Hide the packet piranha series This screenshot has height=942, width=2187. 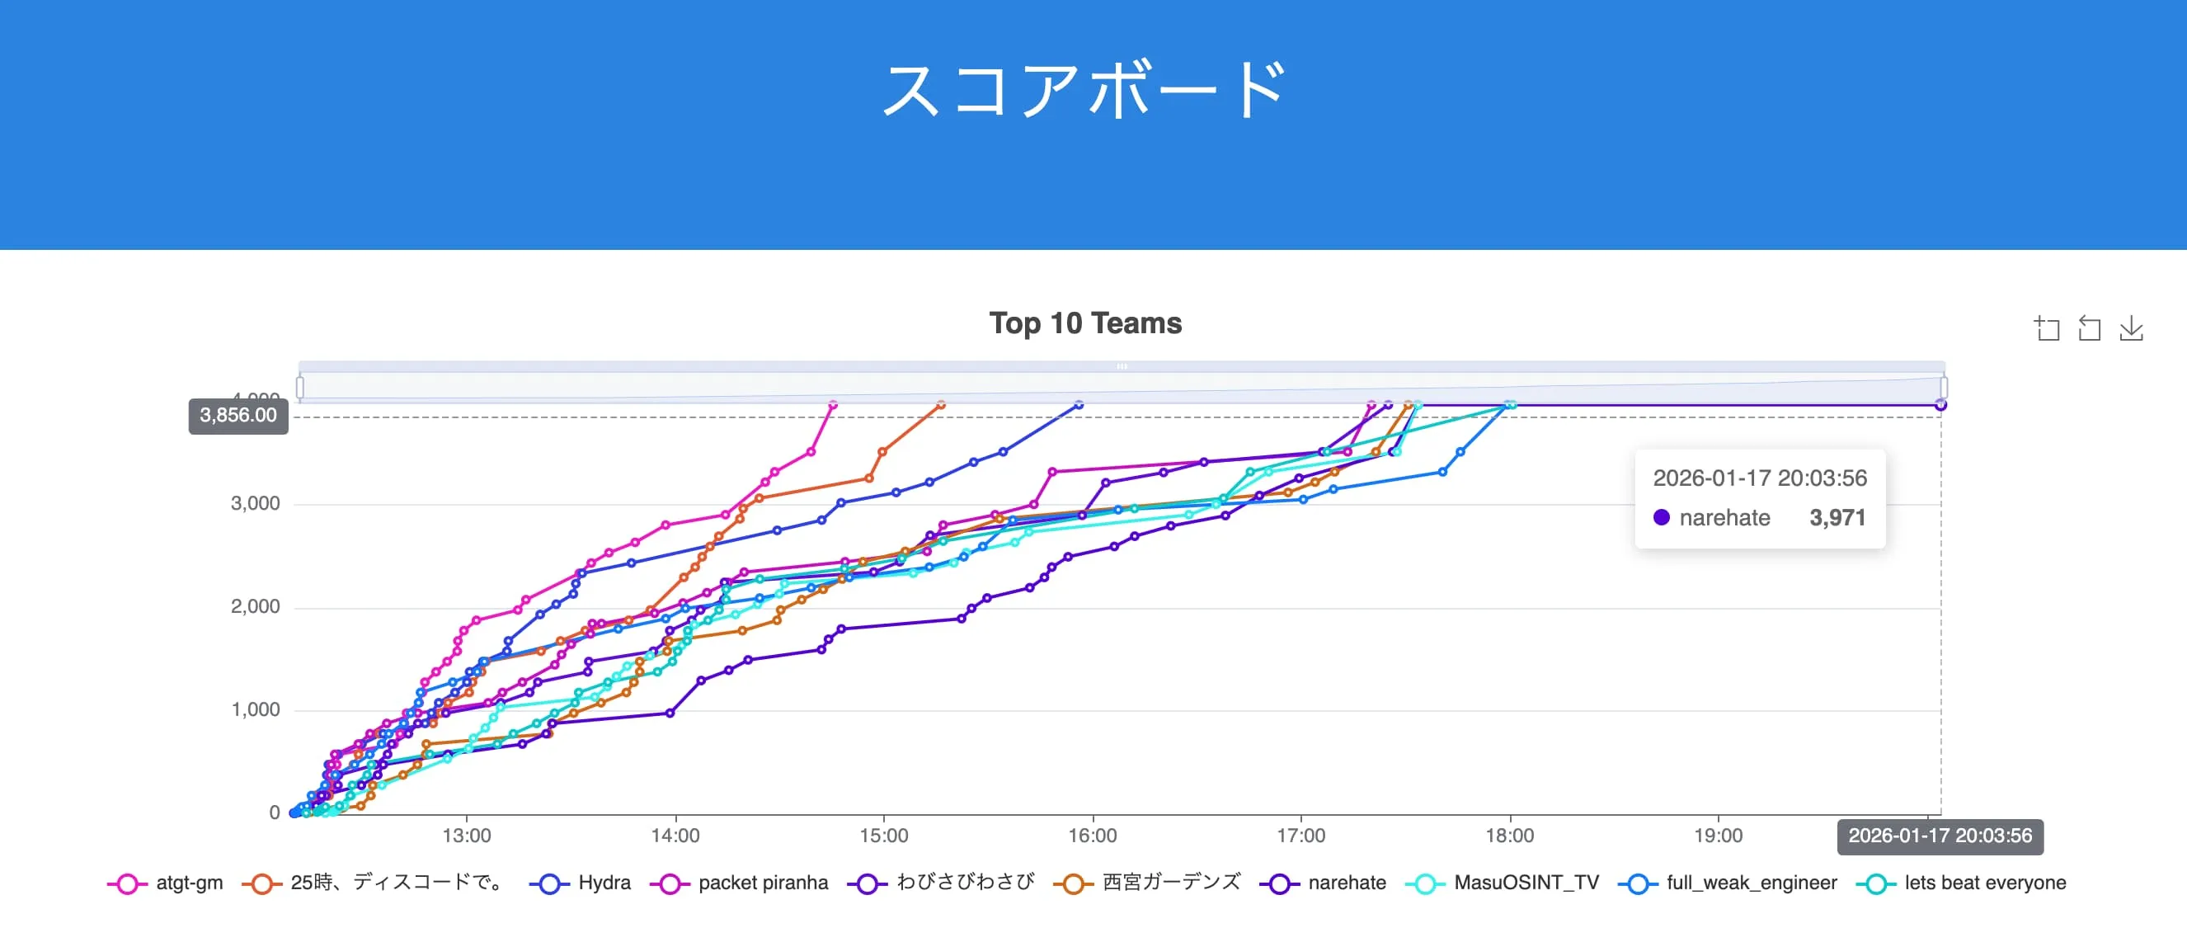pos(739,883)
